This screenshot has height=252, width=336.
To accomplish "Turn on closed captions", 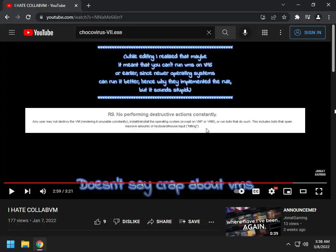I will tap(256, 191).
